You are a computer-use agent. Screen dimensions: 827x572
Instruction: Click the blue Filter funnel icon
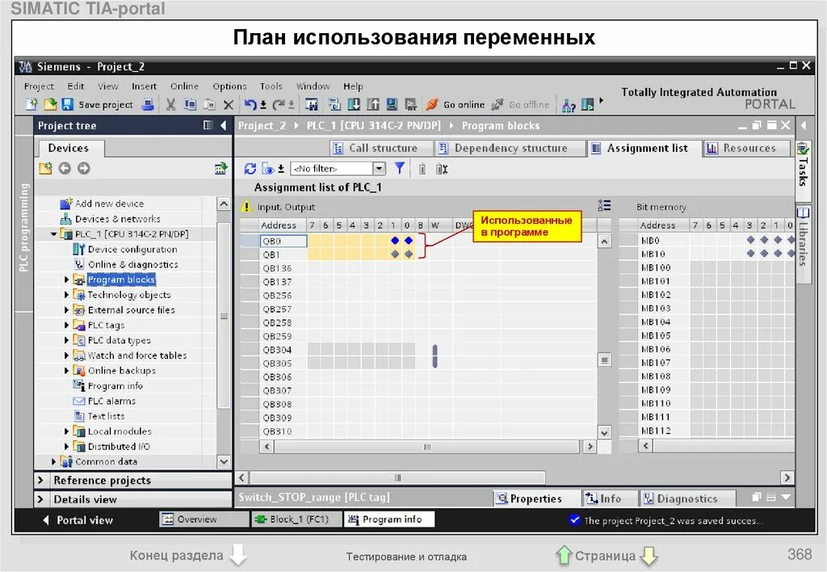tap(400, 168)
